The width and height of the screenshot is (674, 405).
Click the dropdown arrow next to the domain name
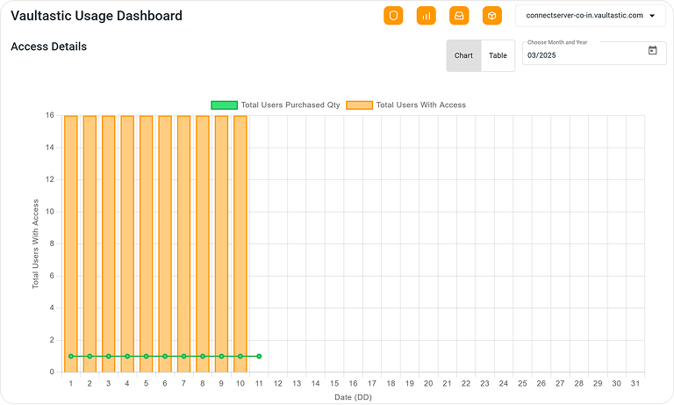pyautogui.click(x=652, y=16)
